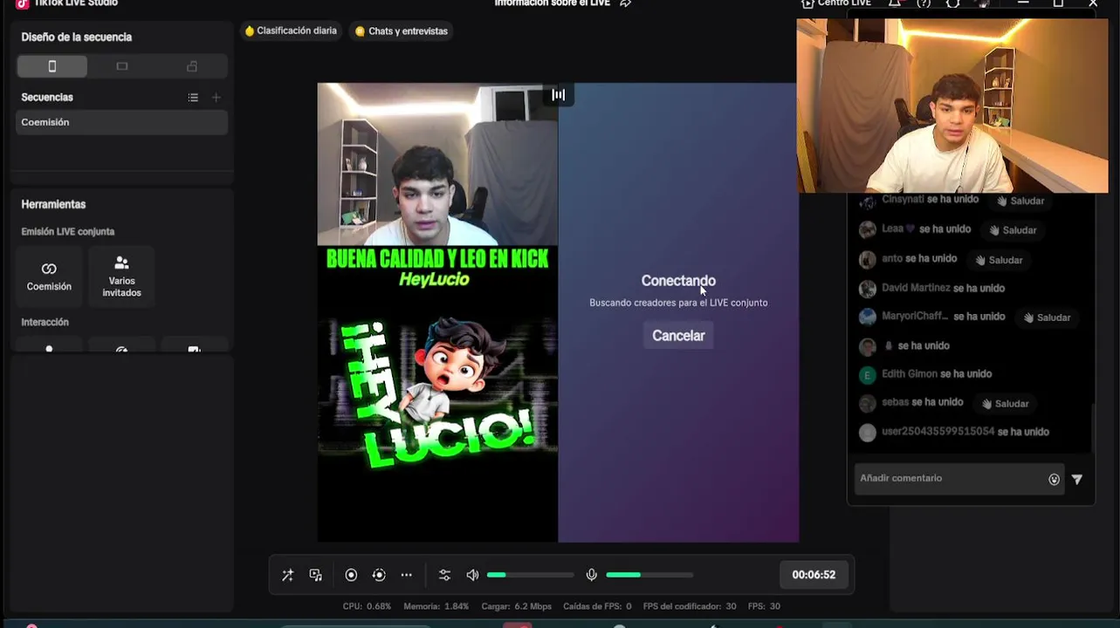Click Saludar next to Leaa
Screen dimensions: 1120x628
coord(1013,230)
